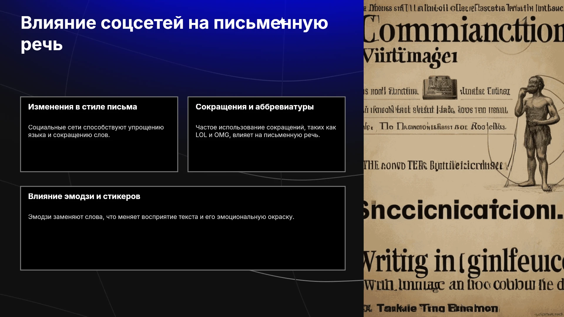Click the "Сокращения и аббревиатуры" card heading
This screenshot has height=317, width=564.
tap(255, 107)
